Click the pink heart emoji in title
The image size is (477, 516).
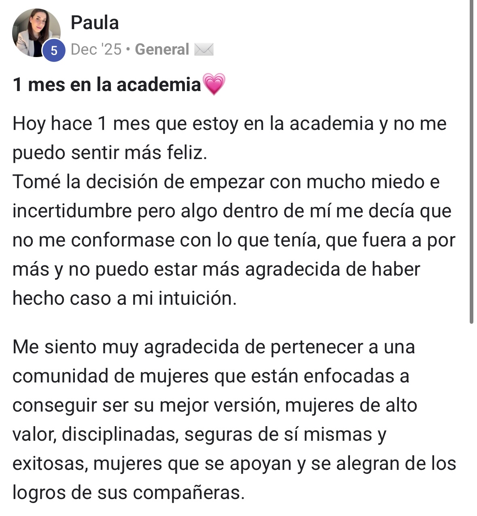coord(214,84)
